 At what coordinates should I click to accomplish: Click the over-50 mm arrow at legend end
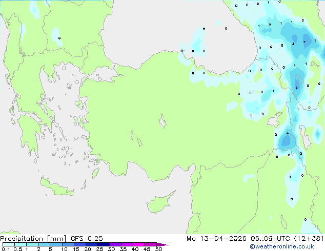[162, 244]
